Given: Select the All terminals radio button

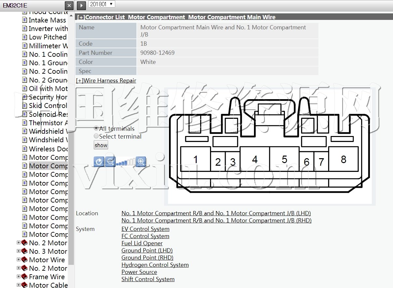Looking at the screenshot, I should [96, 128].
